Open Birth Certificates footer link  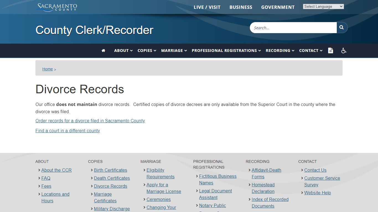(110, 170)
